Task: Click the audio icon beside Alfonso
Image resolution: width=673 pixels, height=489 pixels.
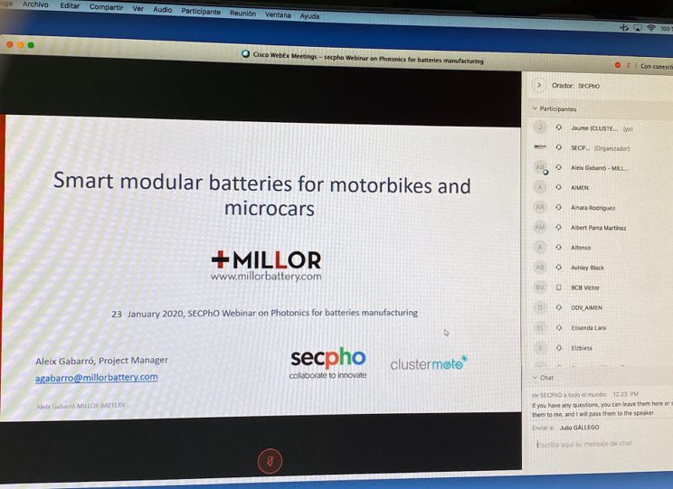Action: [558, 247]
